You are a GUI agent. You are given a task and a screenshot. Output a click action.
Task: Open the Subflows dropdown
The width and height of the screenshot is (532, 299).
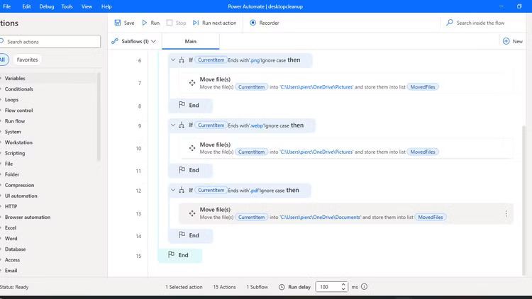[x=134, y=41]
